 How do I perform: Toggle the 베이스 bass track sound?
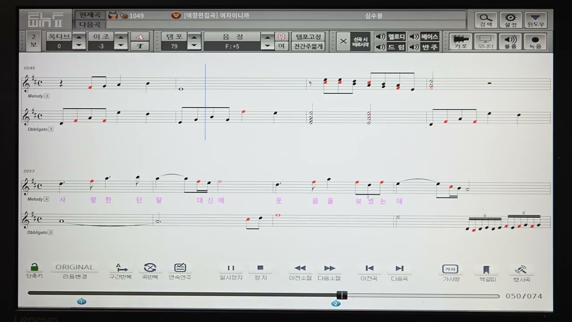[x=424, y=37]
